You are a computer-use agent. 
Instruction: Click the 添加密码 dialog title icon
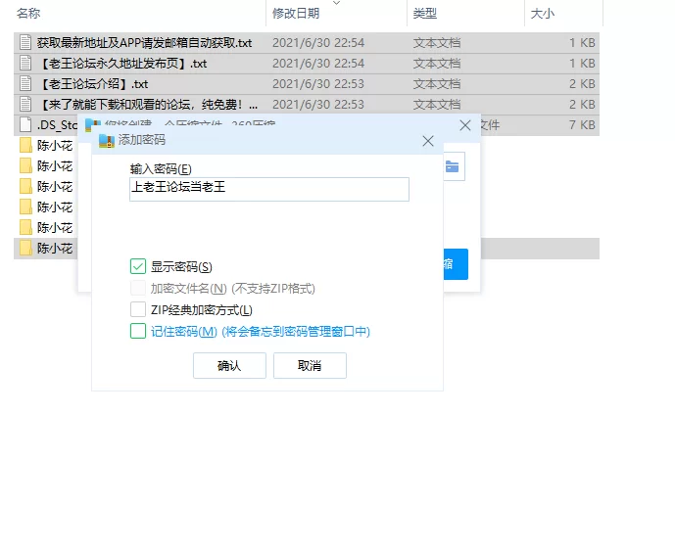[107, 141]
